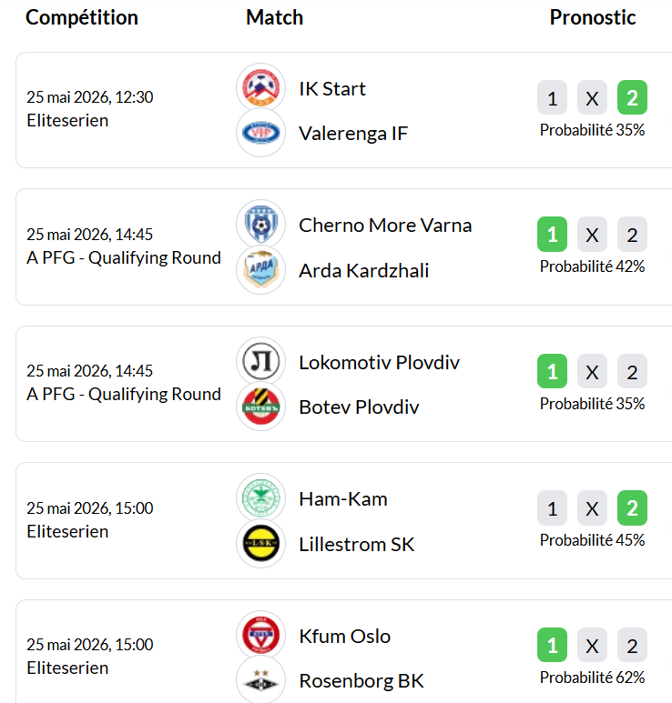Screen dimensions: 672x703
Task: Open the Ham-Kam club logo
Action: point(260,498)
